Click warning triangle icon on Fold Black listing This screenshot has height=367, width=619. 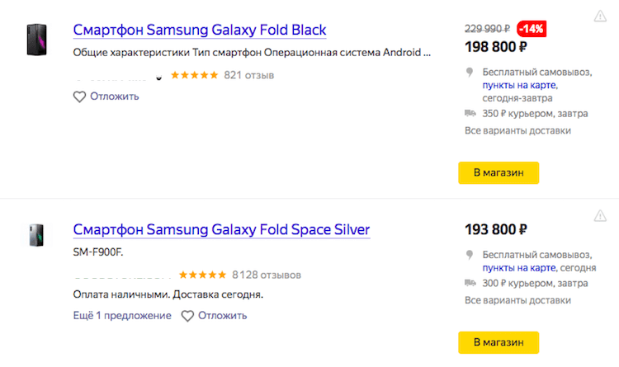pos(600,16)
